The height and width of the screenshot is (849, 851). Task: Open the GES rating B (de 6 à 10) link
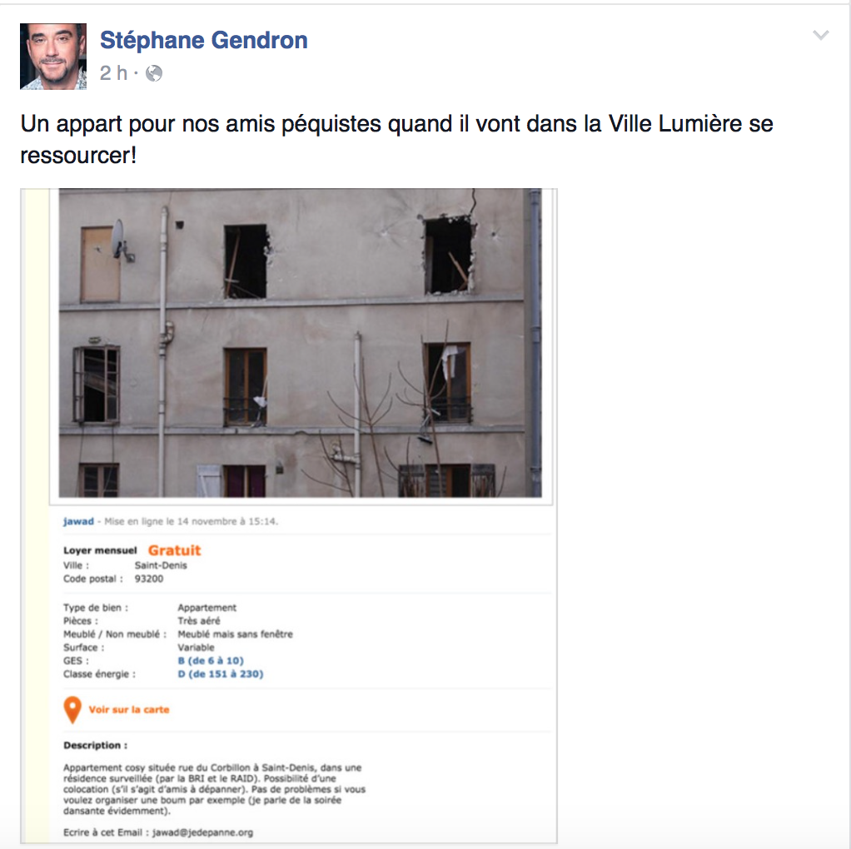pos(211,661)
